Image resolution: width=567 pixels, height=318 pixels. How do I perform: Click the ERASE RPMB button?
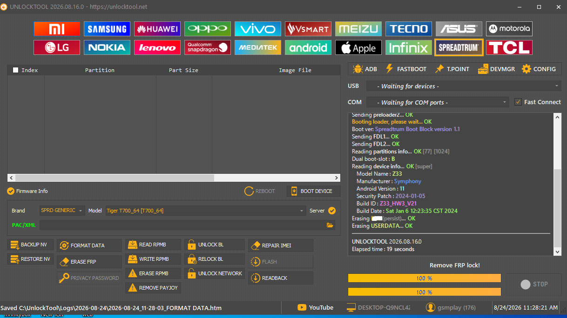[x=153, y=273]
